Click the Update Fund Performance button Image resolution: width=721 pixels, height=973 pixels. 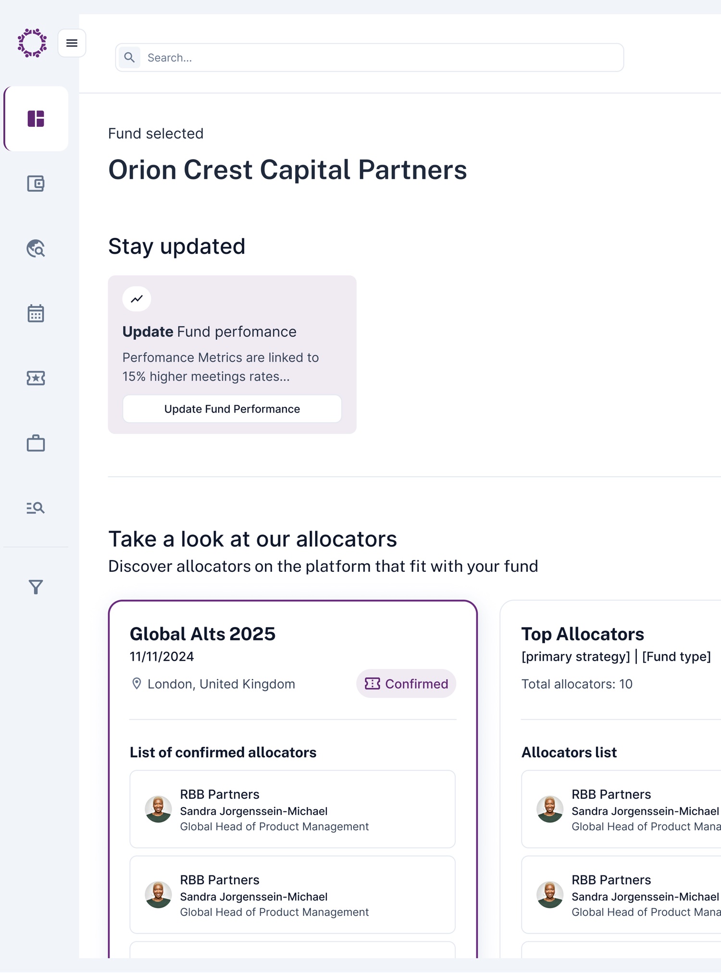(x=232, y=409)
